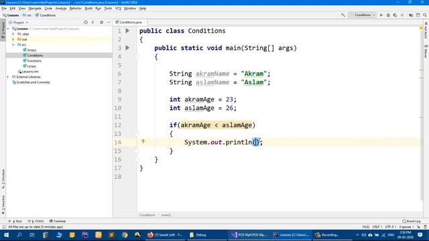Click the Stop square icon in toolbar
Viewport: 429px width, 241px height.
pyautogui.click(x=402, y=15)
